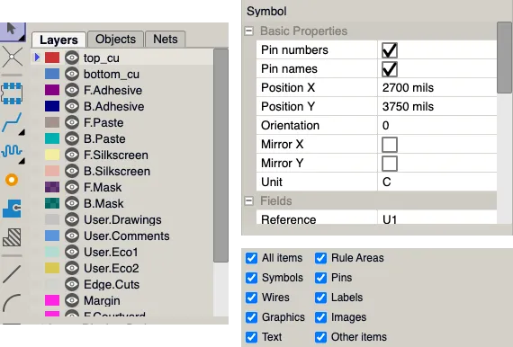The height and width of the screenshot is (347, 513).
Task: Open the Margin magenta color swatch
Action: click(x=52, y=300)
